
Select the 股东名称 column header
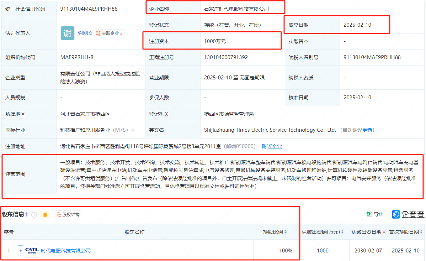[134, 232]
